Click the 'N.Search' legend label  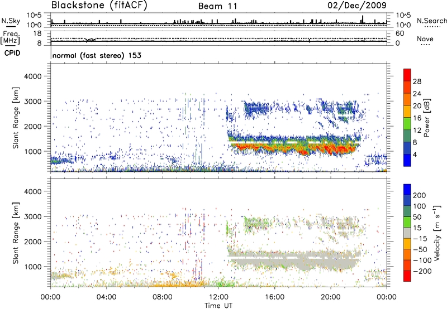[431, 21]
